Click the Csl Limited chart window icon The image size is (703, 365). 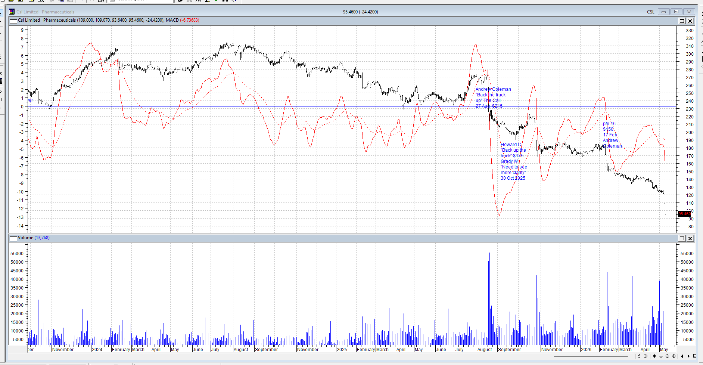tap(12, 12)
